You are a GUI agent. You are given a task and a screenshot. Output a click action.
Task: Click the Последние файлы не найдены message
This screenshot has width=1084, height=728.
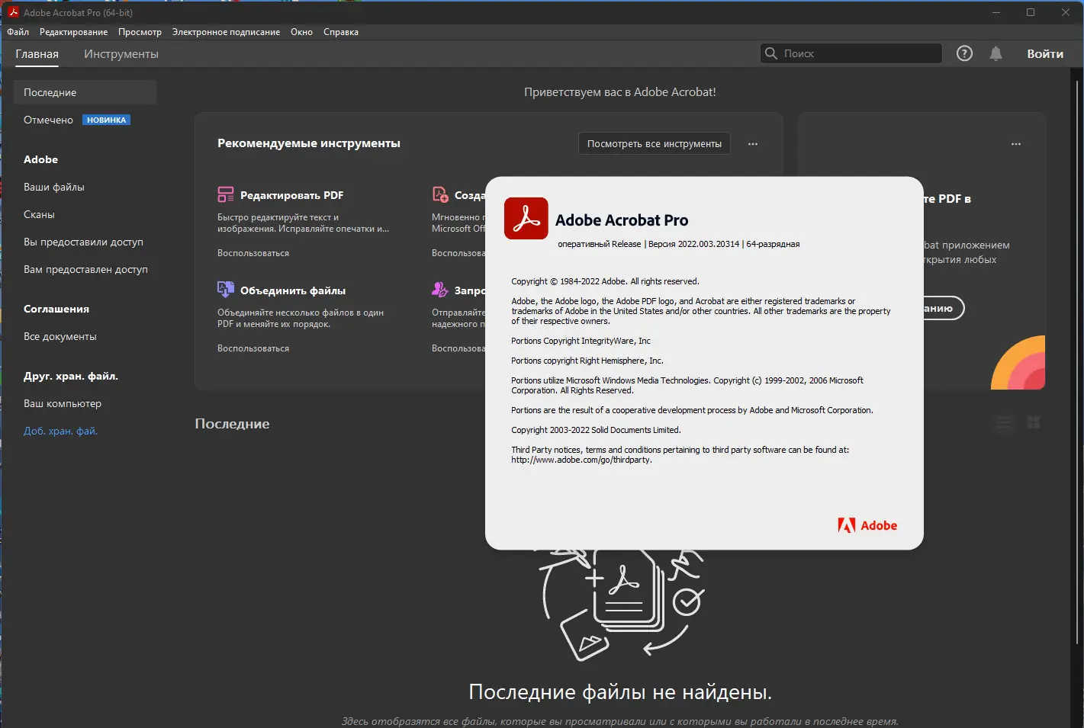tap(620, 692)
